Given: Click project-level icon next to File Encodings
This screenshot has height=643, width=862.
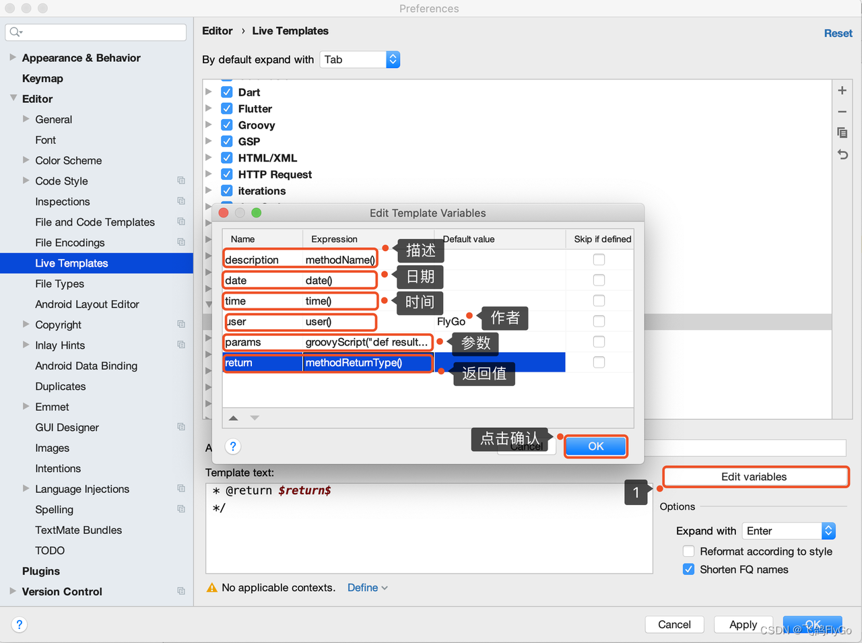Looking at the screenshot, I should (x=181, y=242).
